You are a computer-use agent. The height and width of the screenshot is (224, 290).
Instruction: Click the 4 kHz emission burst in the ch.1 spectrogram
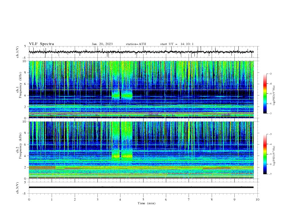[x=122, y=95]
